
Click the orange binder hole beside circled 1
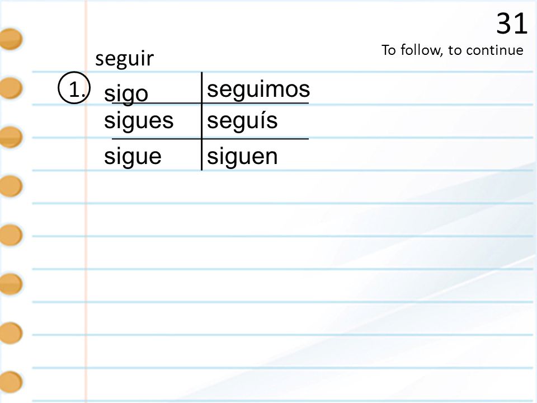(10, 88)
